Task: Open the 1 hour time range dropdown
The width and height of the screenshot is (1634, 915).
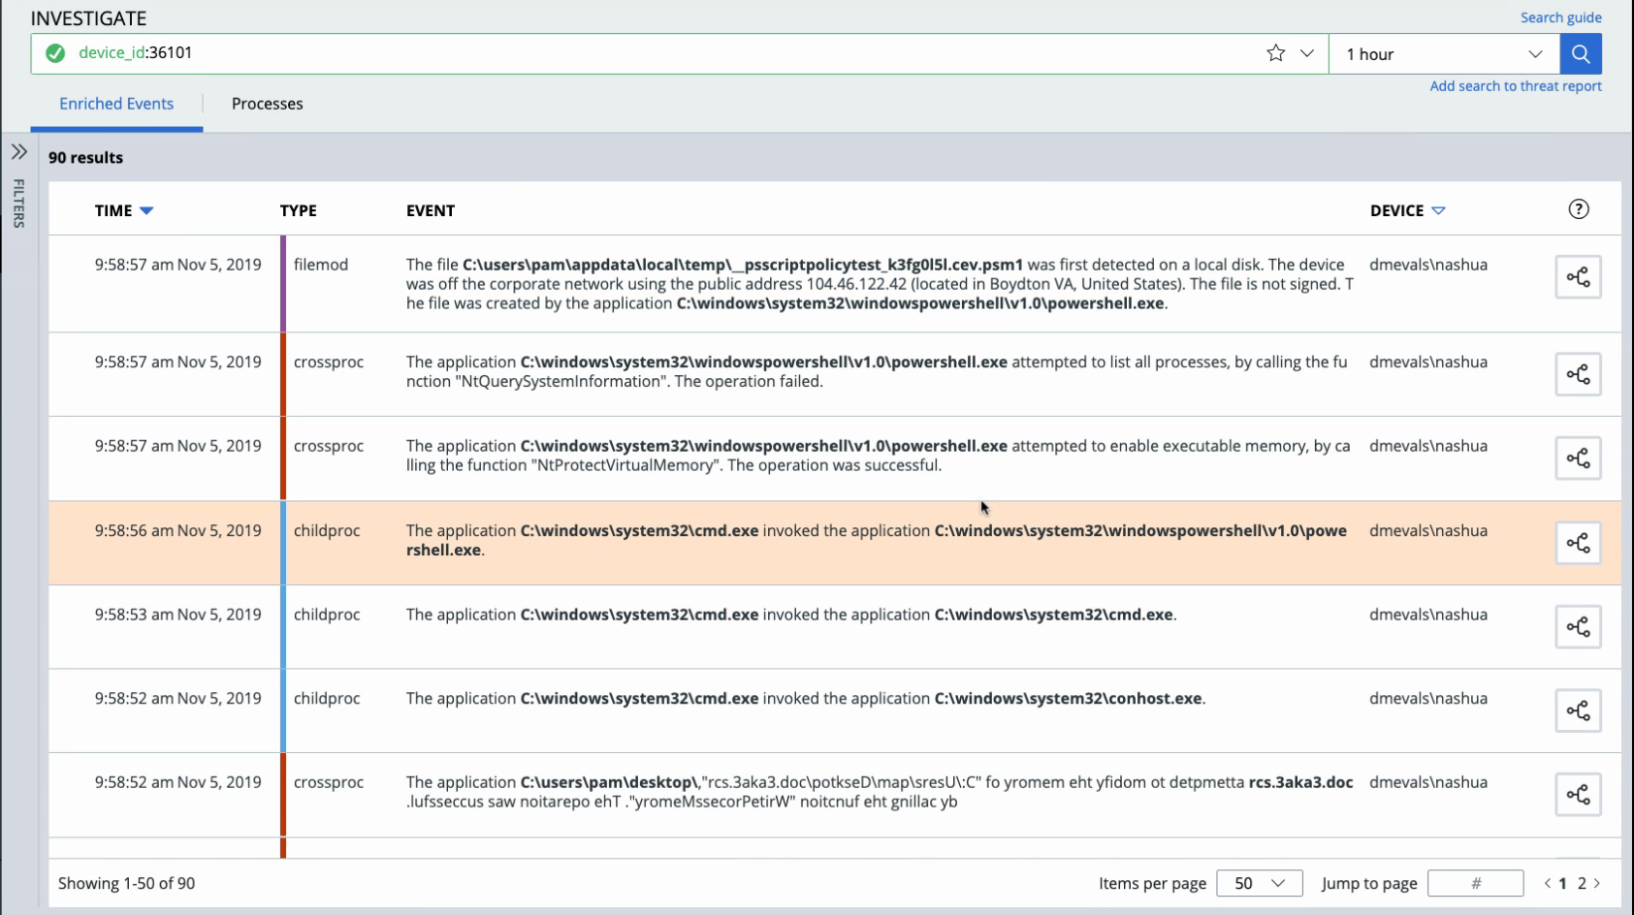Action: pos(1444,54)
